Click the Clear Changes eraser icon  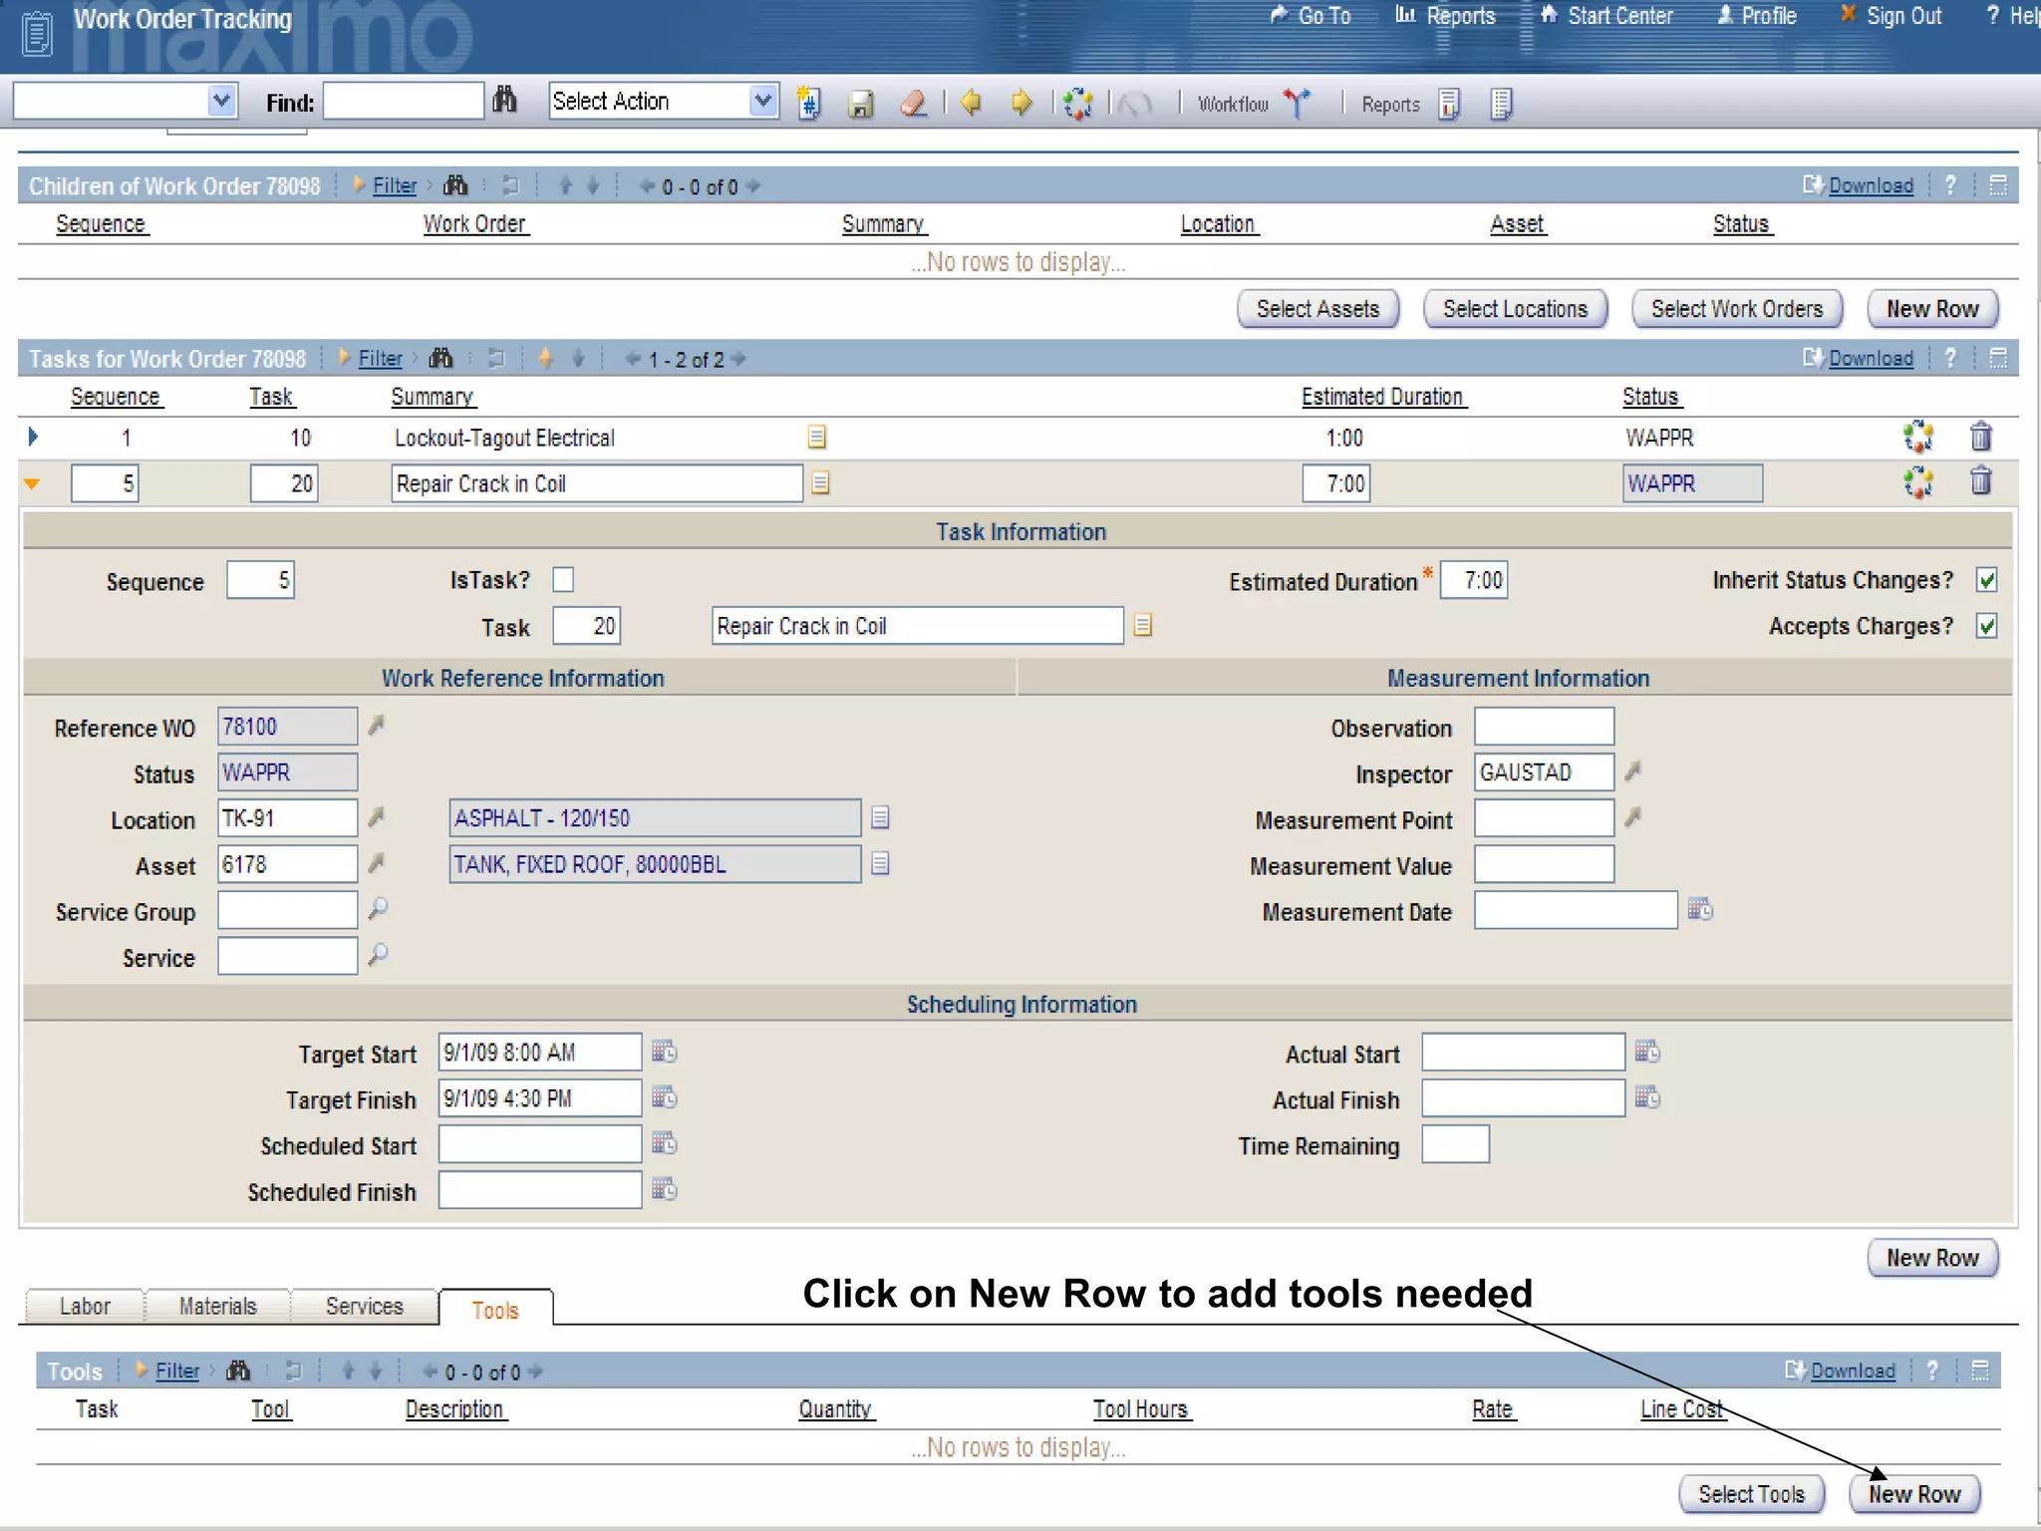coord(914,103)
